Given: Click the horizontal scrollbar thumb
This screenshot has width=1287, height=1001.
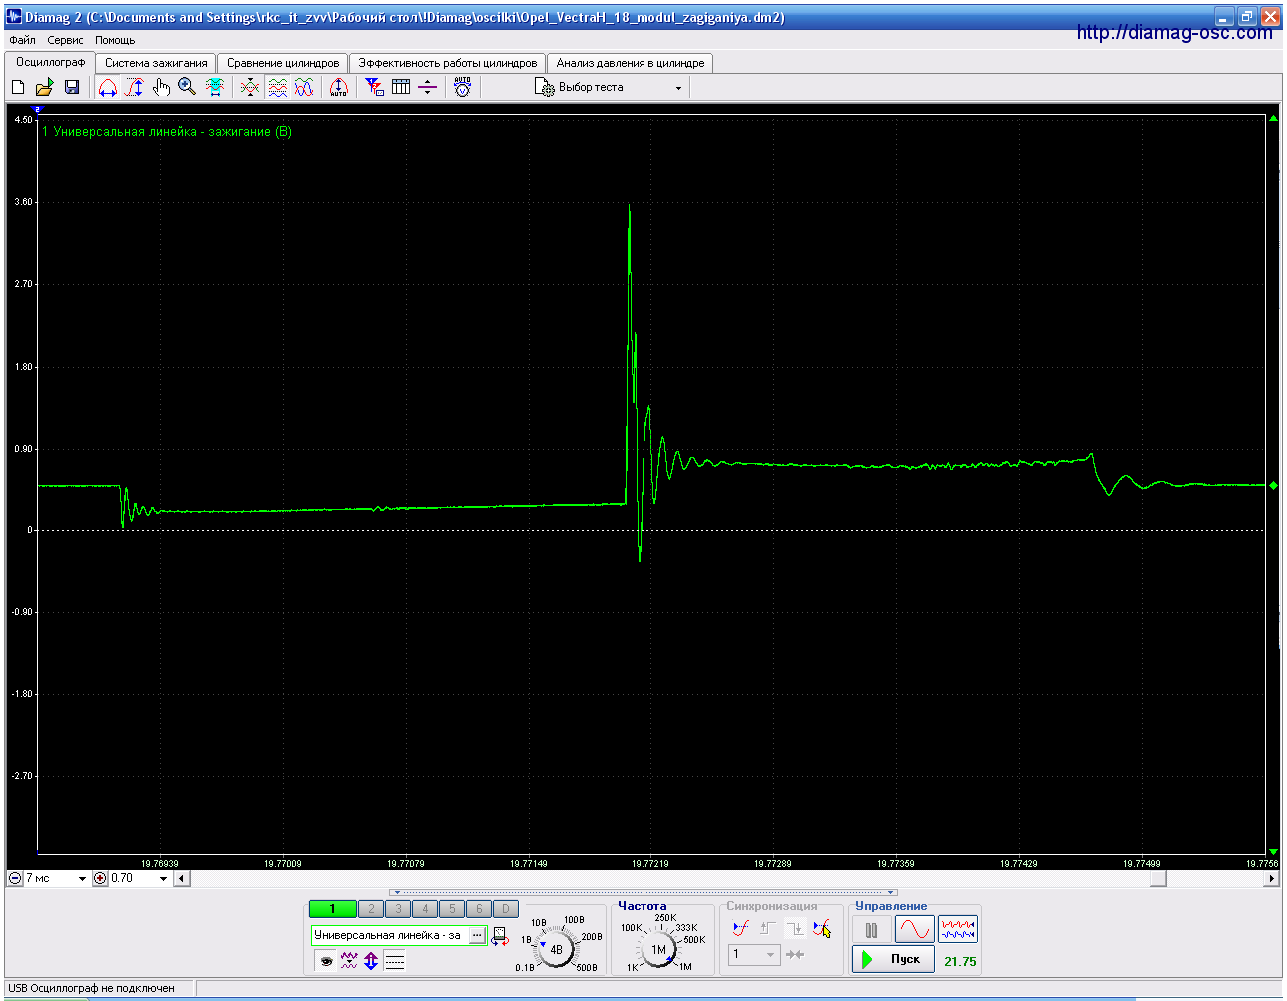Looking at the screenshot, I should 1158,879.
